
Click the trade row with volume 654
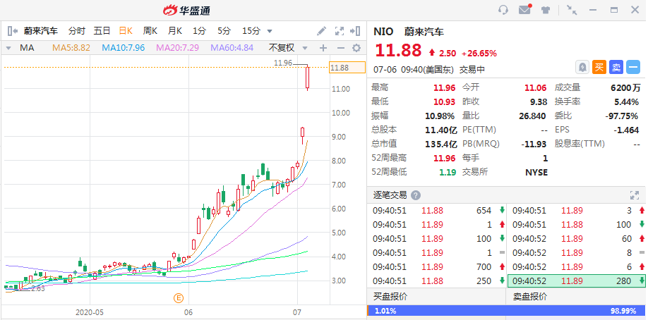(436, 211)
